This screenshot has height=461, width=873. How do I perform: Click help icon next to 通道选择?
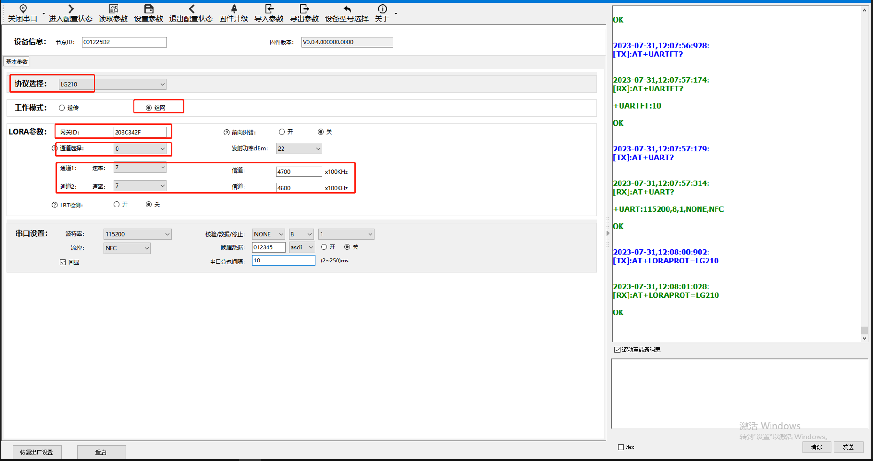(55, 148)
